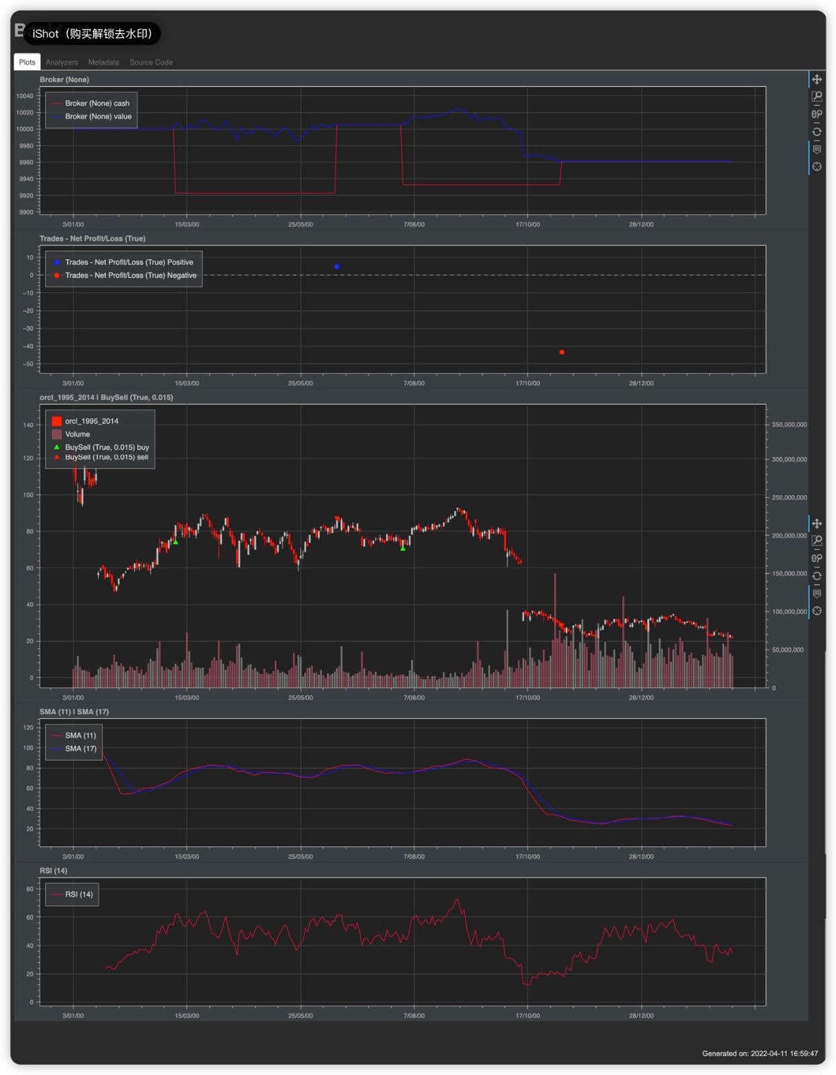Click the Plots tab
The image size is (836, 1075).
point(27,62)
